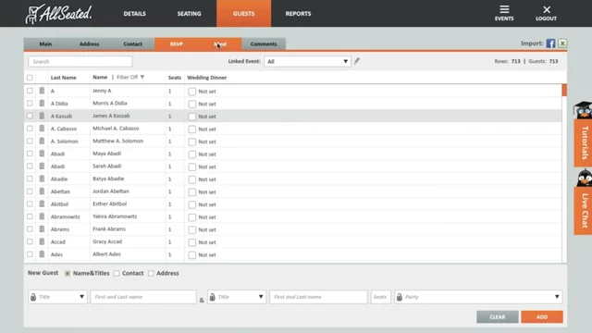592x333 pixels.
Task: Click lock icon in the Party field
Action: click(399, 297)
